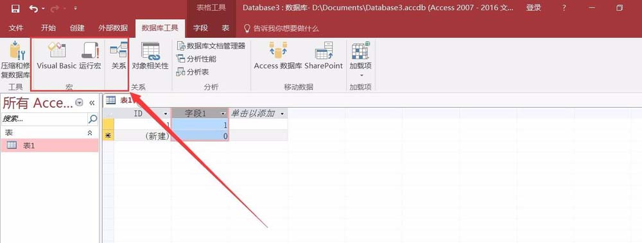Screen dimensions: 642x243
Task: Switch to the Home (开始) tab
Action: [48, 28]
